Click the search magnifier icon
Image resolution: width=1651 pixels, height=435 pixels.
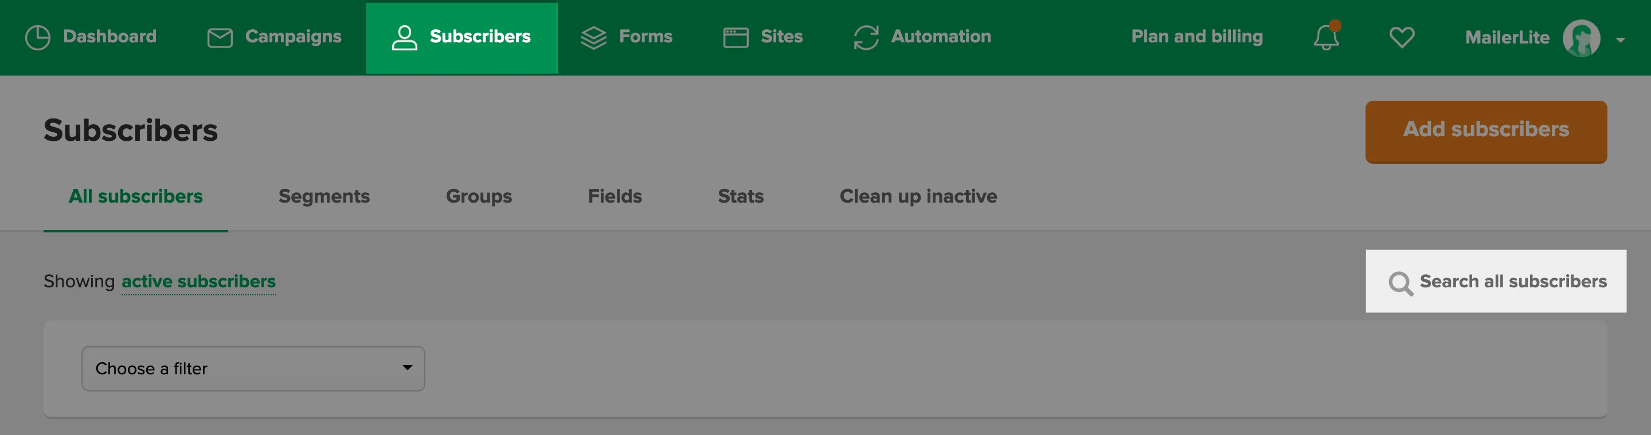(1400, 283)
